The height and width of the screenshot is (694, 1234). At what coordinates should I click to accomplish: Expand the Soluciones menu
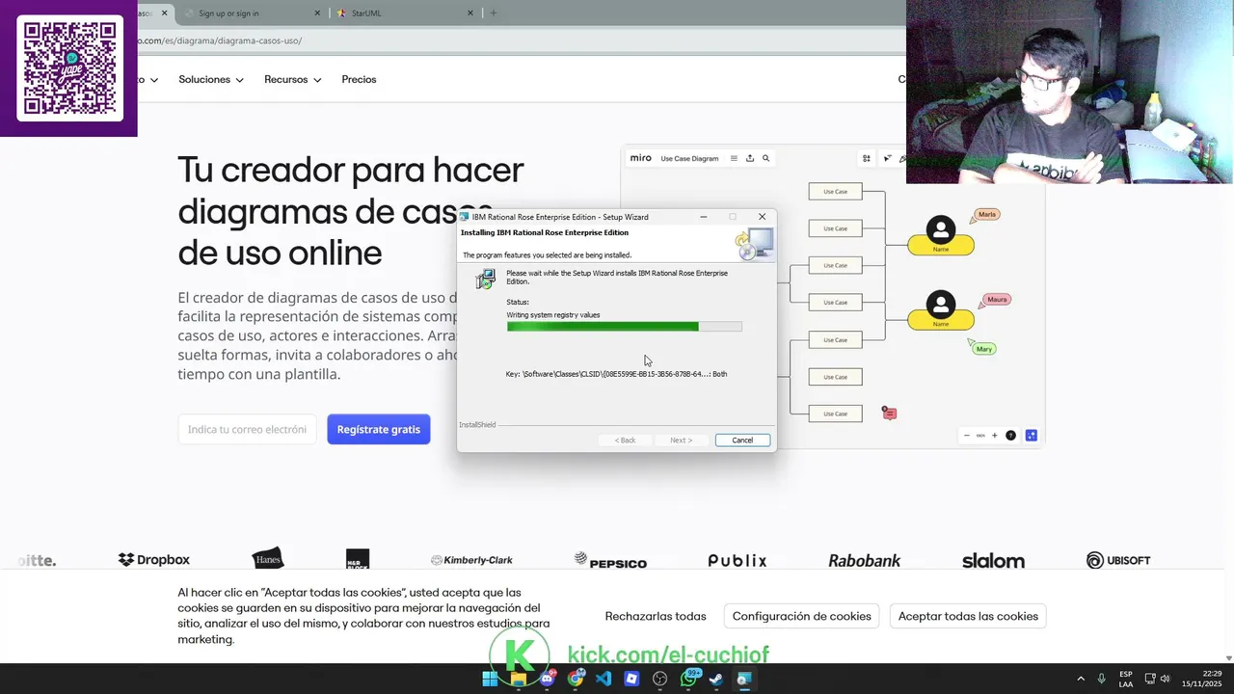(211, 79)
